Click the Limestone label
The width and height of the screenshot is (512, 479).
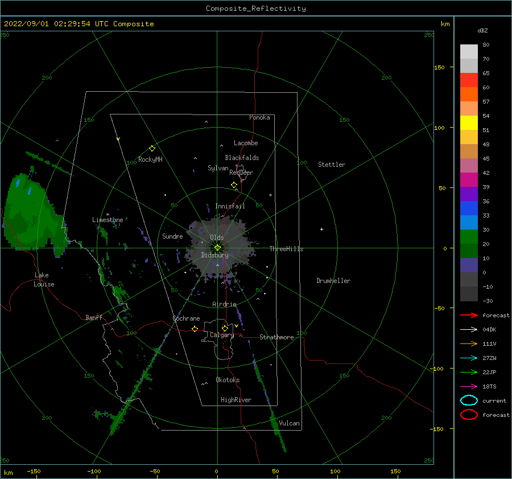[108, 220]
